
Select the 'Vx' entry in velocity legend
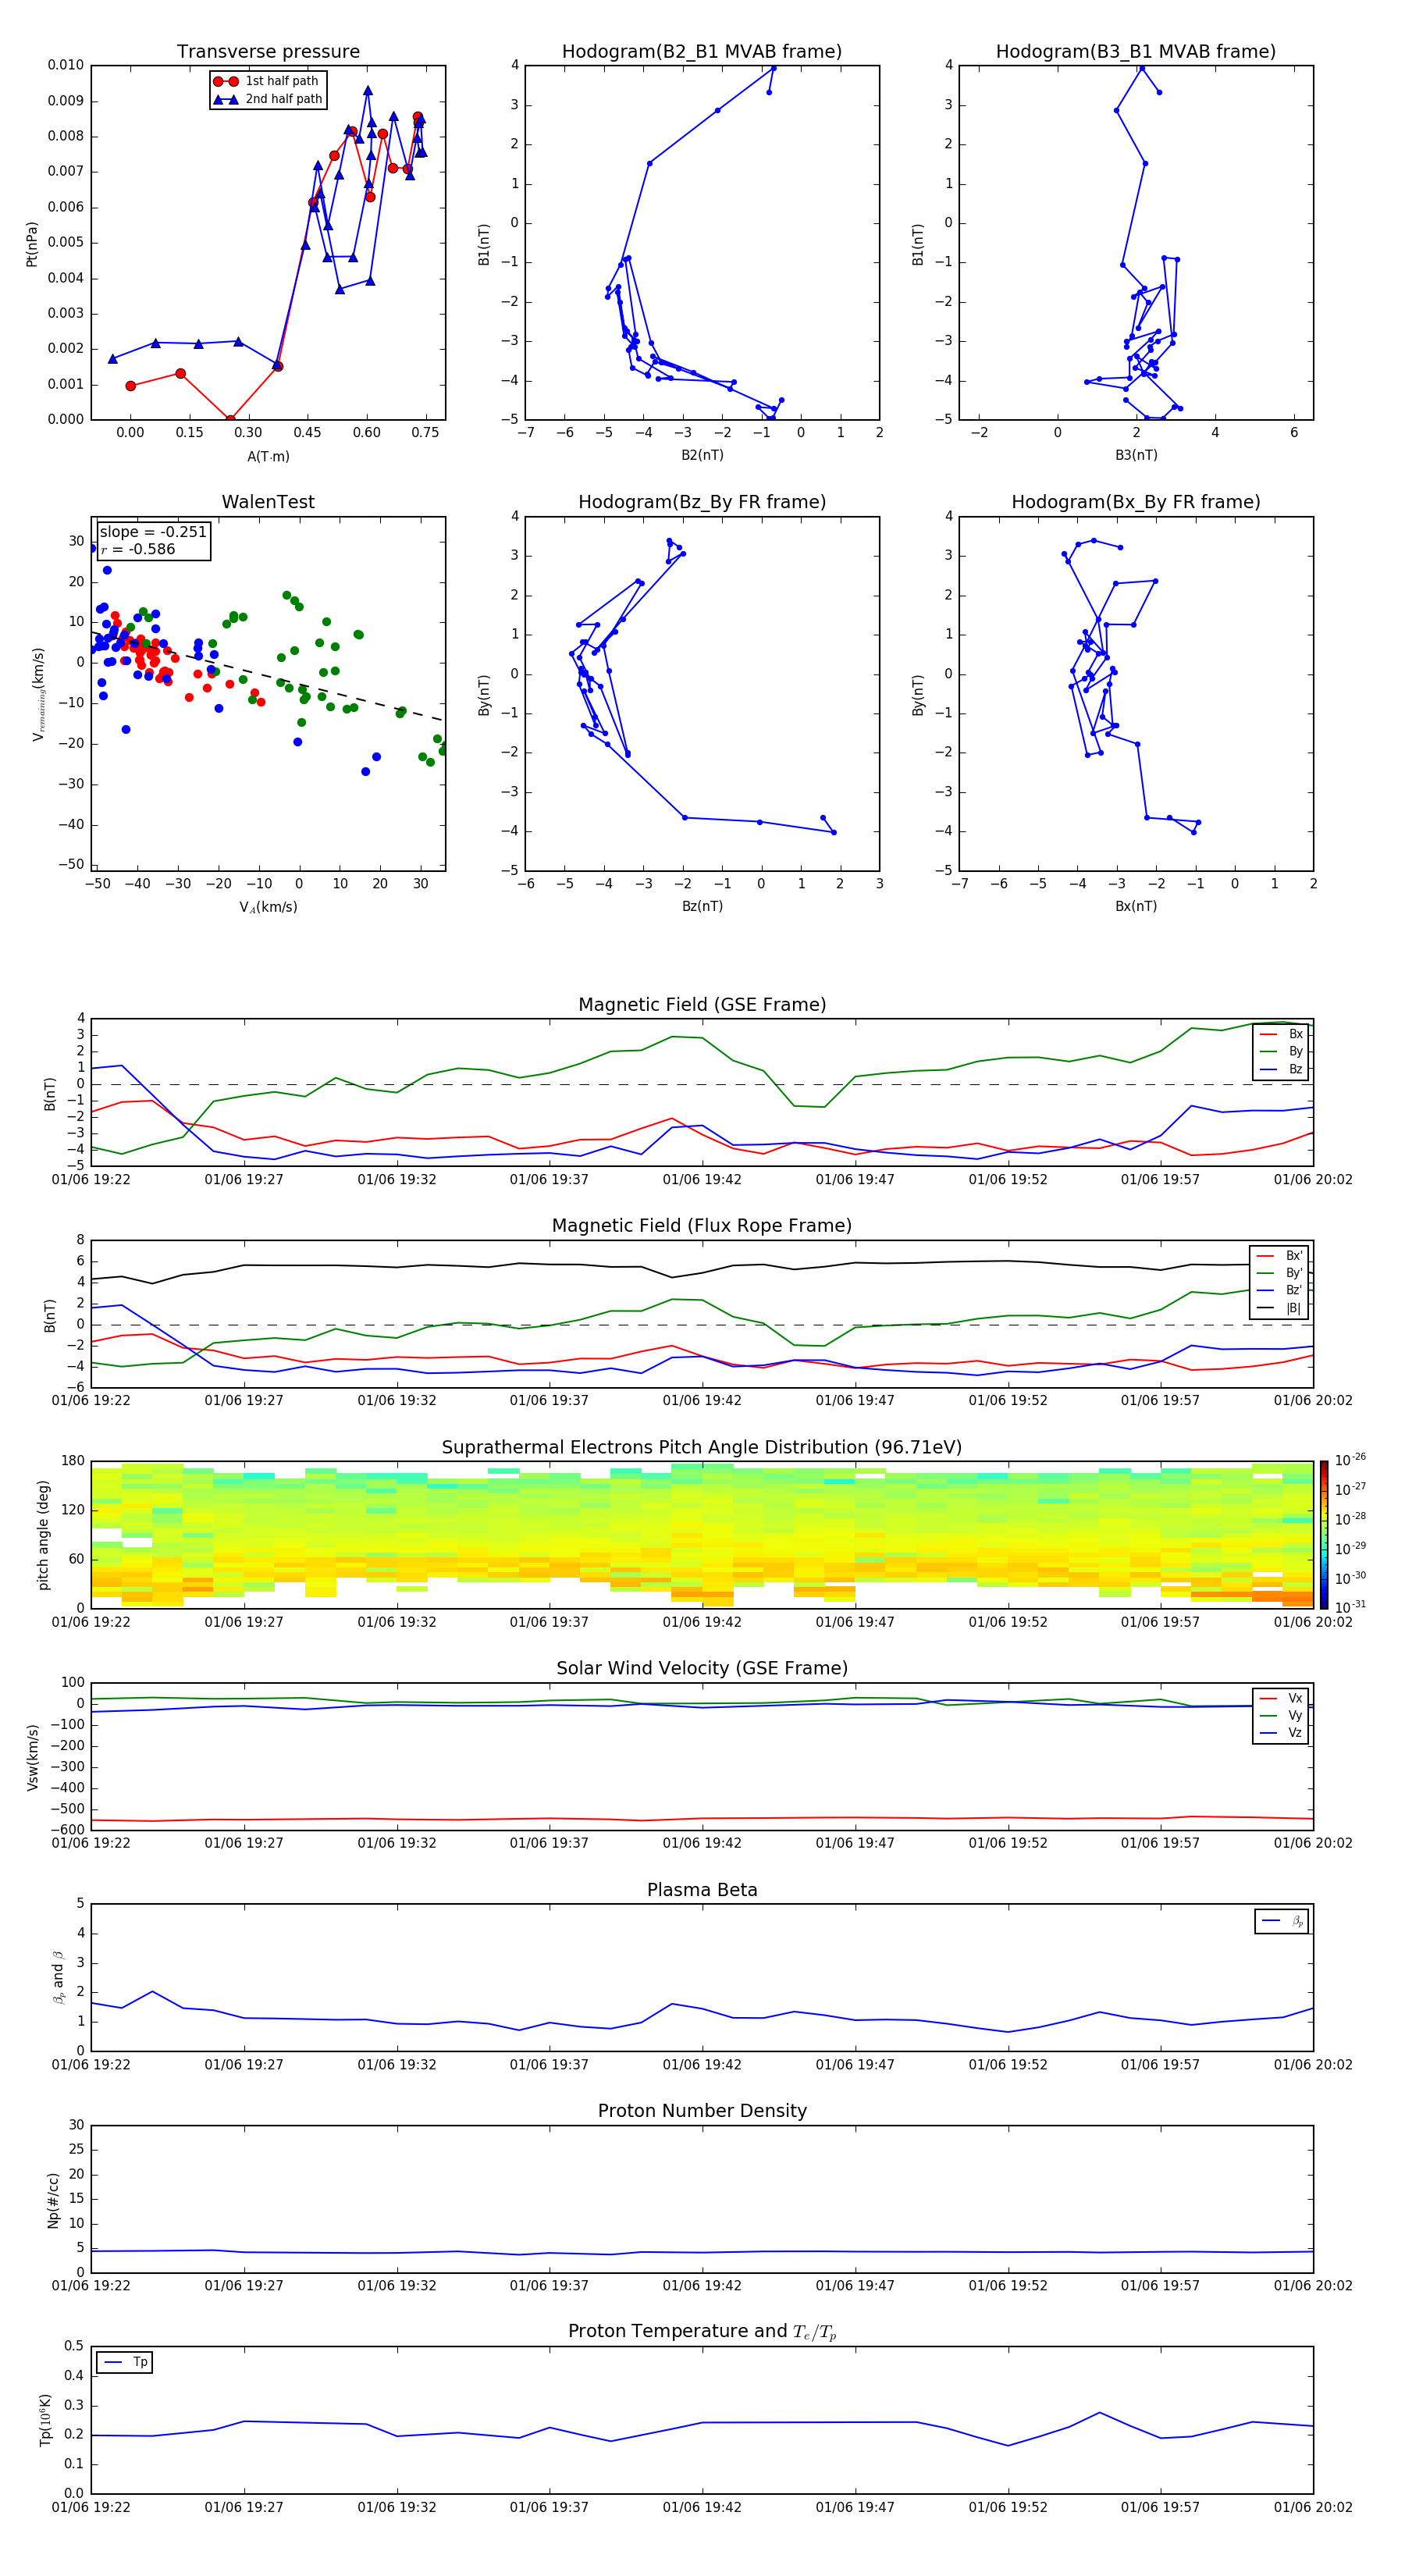[1281, 1698]
